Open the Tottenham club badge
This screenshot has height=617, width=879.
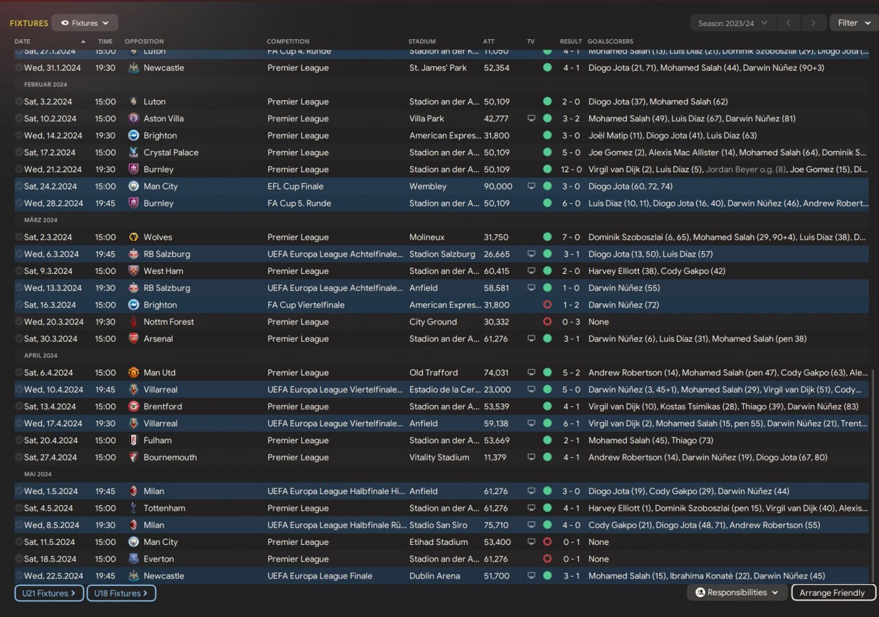click(133, 509)
